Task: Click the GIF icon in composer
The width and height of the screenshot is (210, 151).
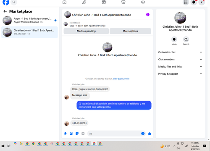Action: click(83, 133)
